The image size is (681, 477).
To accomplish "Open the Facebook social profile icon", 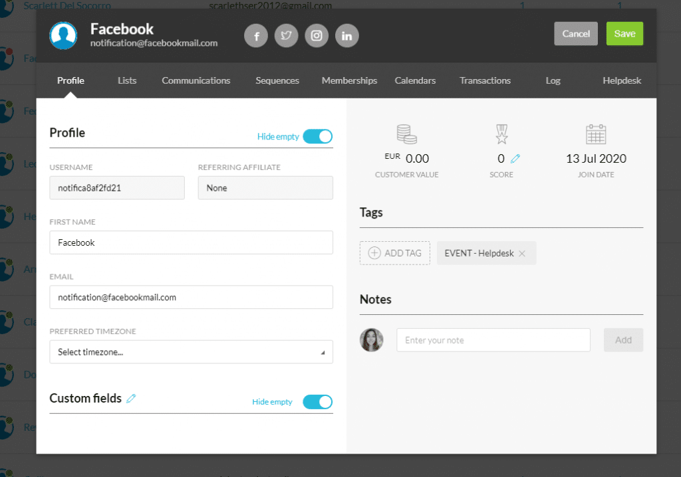I will click(x=256, y=36).
